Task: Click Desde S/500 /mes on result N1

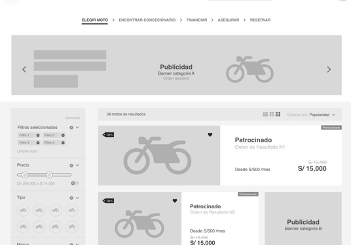Action: point(253,169)
